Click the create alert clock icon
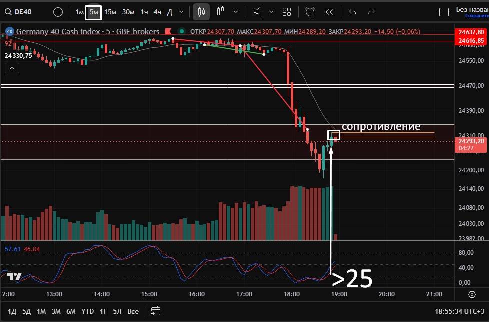 [310, 12]
